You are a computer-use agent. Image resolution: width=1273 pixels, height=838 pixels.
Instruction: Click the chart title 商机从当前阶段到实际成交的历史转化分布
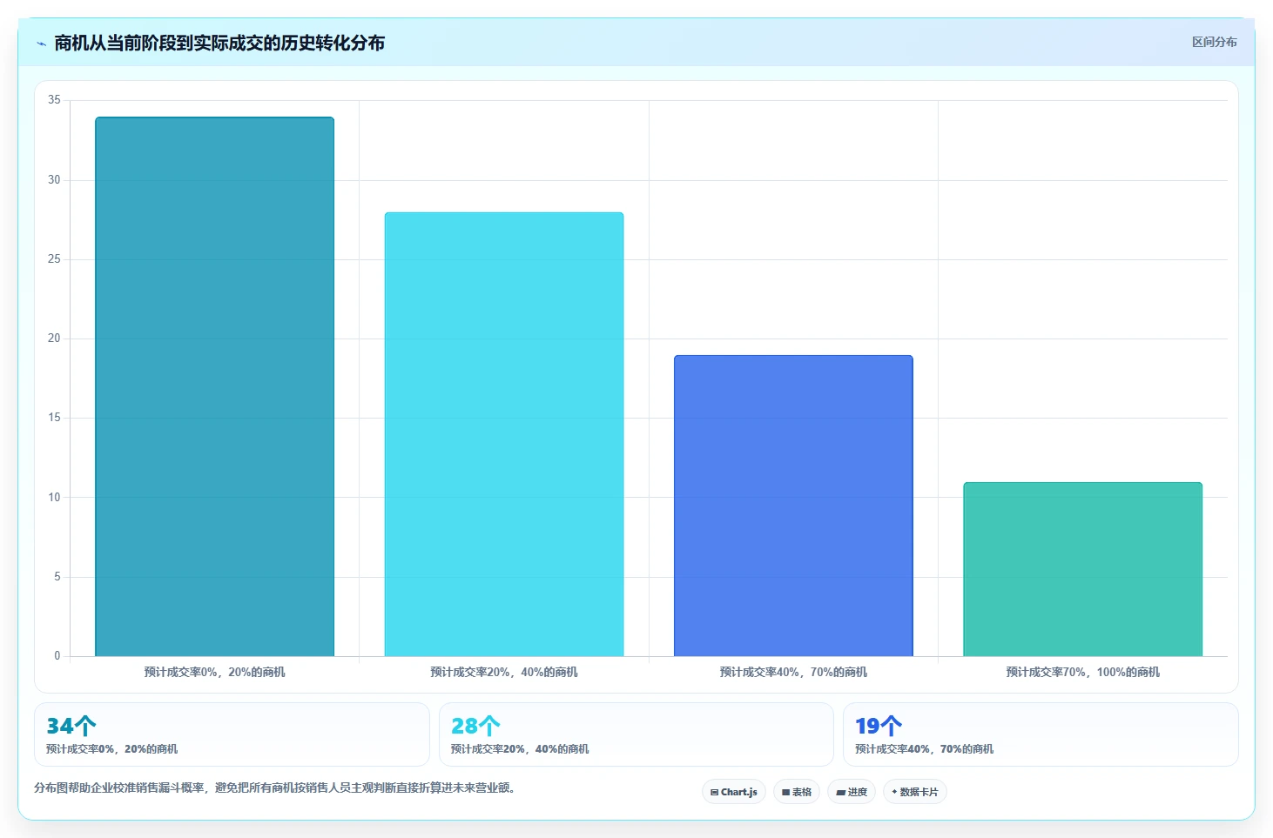[219, 43]
